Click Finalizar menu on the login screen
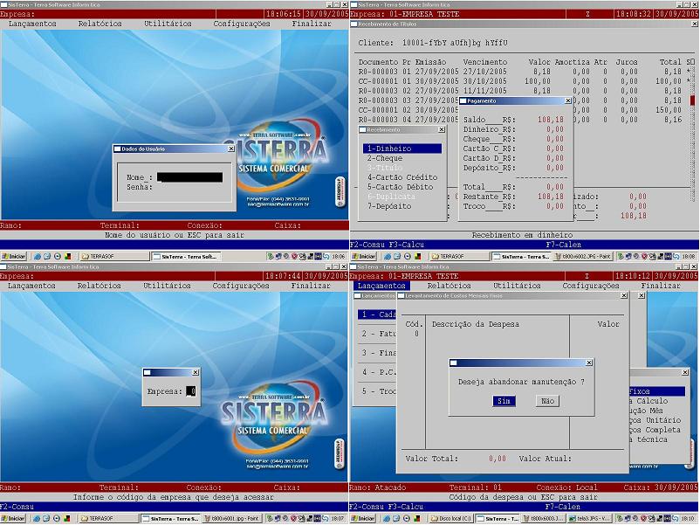 [312, 24]
